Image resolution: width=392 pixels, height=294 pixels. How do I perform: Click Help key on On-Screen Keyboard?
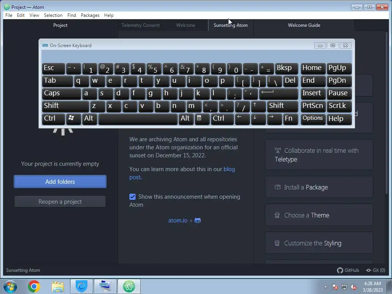coord(339,119)
